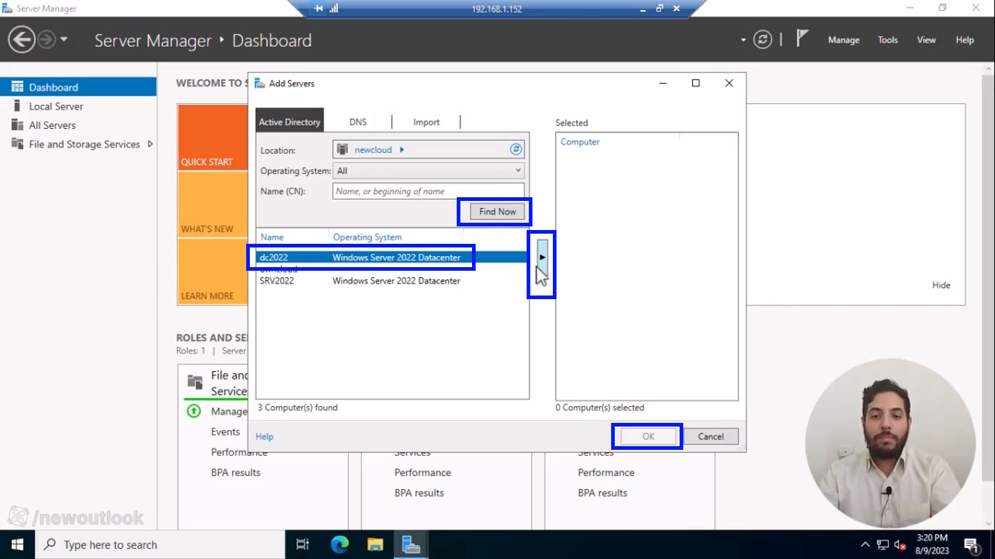Cancel the Add Servers dialog

[711, 437]
